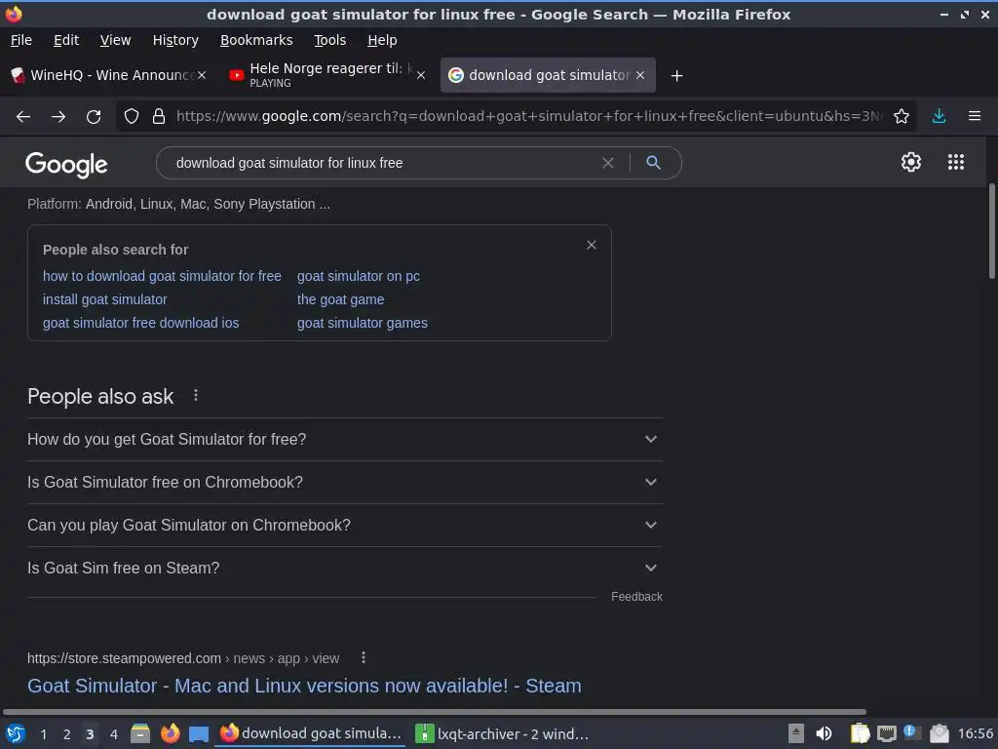The image size is (998, 749).
Task: Search goat simulator on pc
Action: [359, 276]
